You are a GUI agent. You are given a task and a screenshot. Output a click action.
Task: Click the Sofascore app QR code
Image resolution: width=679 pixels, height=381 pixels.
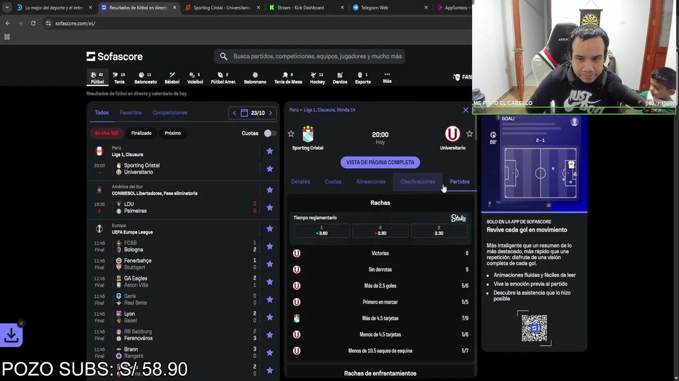(534, 328)
